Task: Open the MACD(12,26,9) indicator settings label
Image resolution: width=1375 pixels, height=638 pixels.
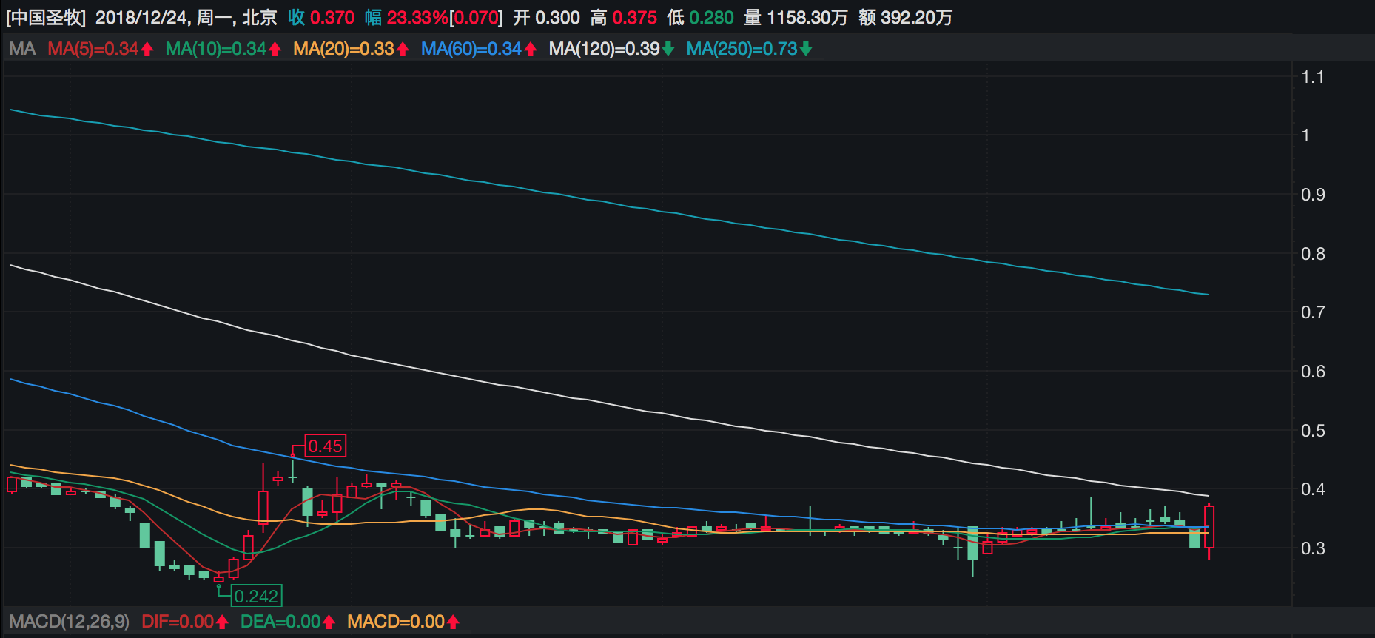Action: (69, 622)
